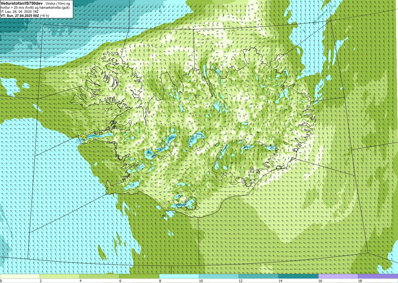The image size is (398, 283).
Task: Select the teal 12–14 m/s legend swatch
Action: 259,276
